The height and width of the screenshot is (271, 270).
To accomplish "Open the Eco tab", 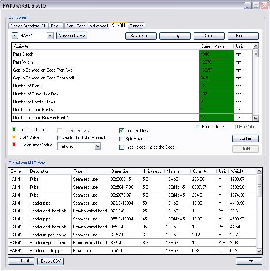I will (56, 26).
